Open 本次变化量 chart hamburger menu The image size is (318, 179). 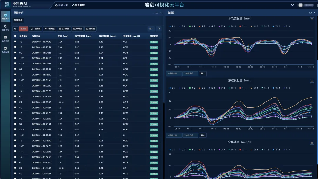click(x=312, y=19)
